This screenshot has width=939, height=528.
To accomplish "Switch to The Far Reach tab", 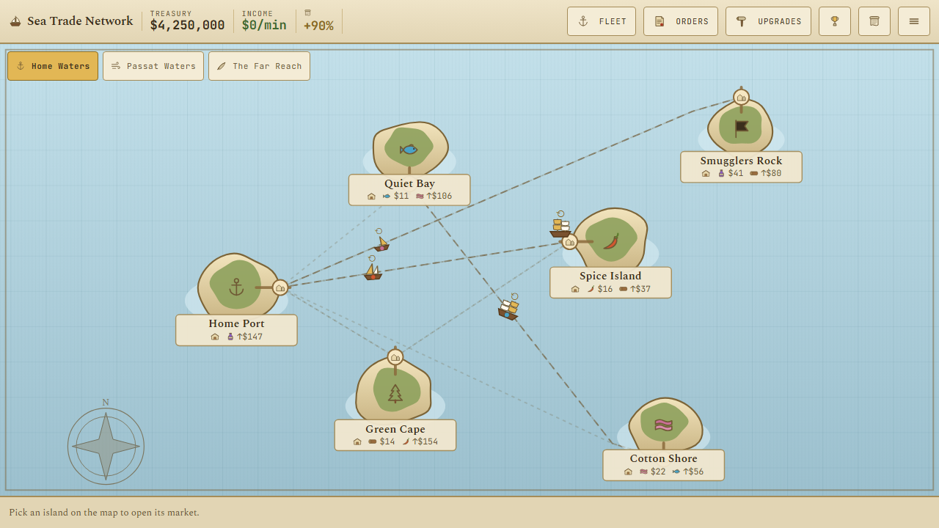I will click(x=259, y=66).
